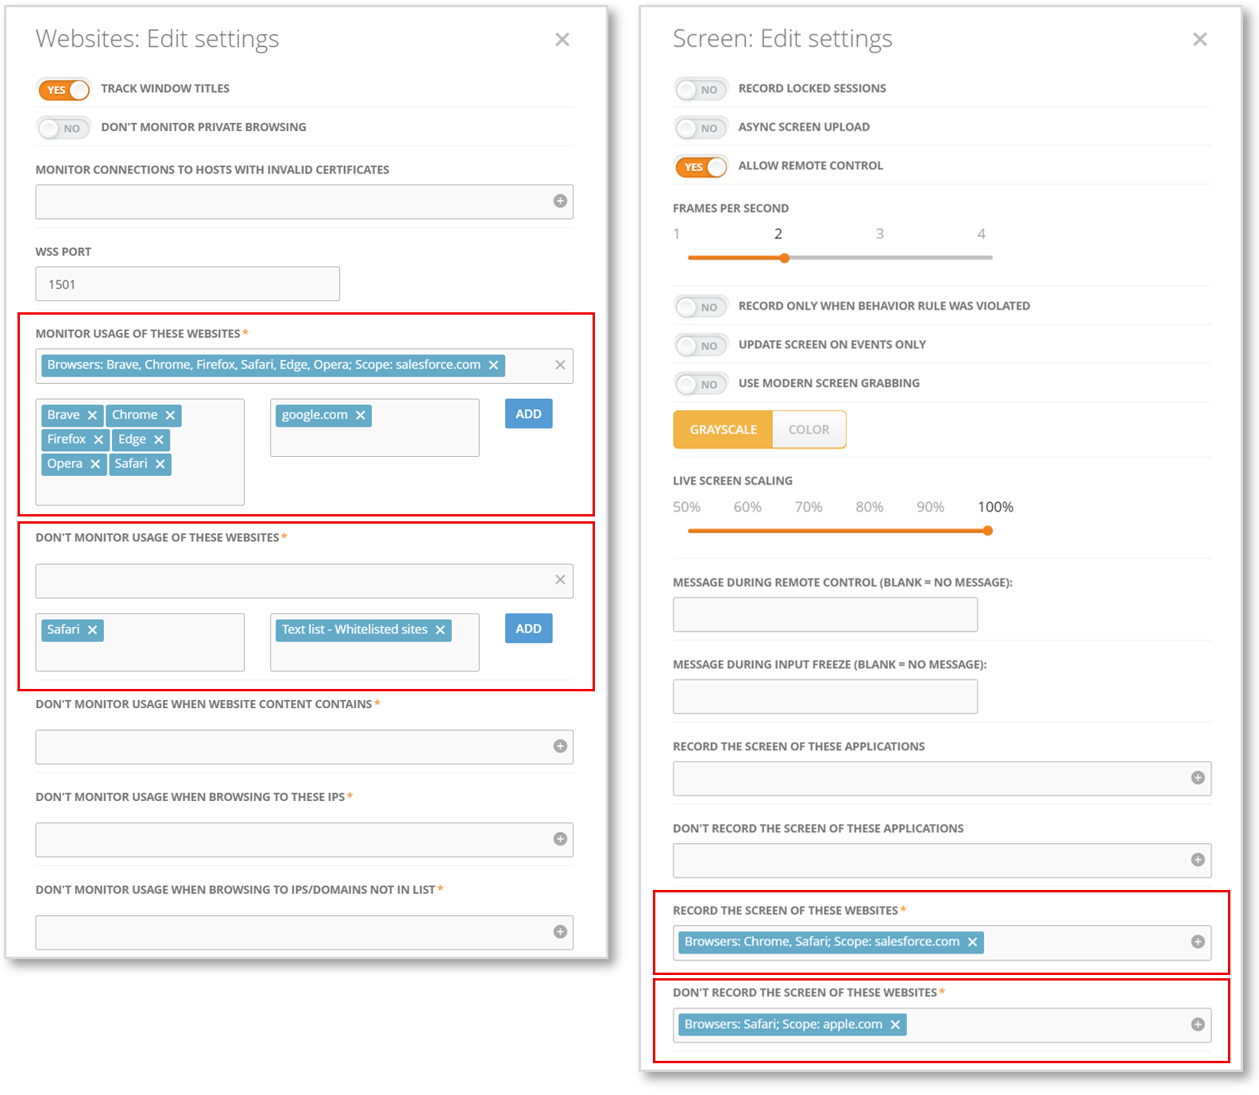This screenshot has height=1095, width=1259.
Task: Click ADD in Don't Monitor Websites section
Action: coord(528,629)
